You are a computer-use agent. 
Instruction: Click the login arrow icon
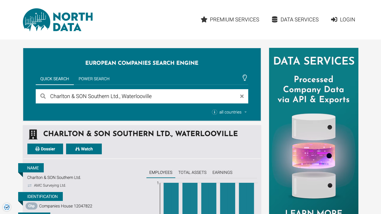tap(334, 19)
